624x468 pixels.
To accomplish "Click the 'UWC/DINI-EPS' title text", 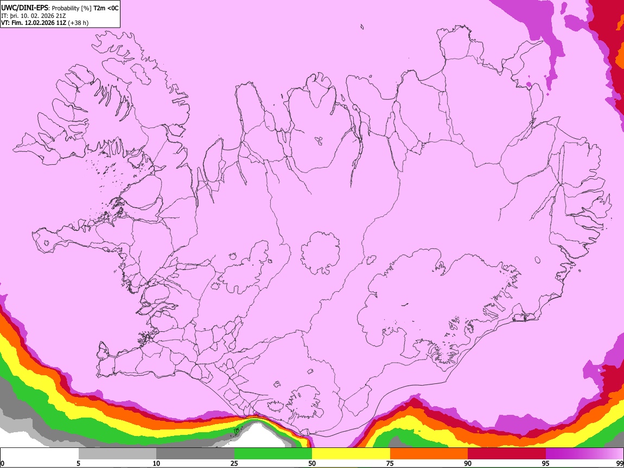I will pyautogui.click(x=24, y=8).
